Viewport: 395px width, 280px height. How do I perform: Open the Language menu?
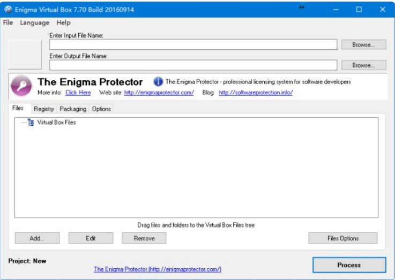35,22
